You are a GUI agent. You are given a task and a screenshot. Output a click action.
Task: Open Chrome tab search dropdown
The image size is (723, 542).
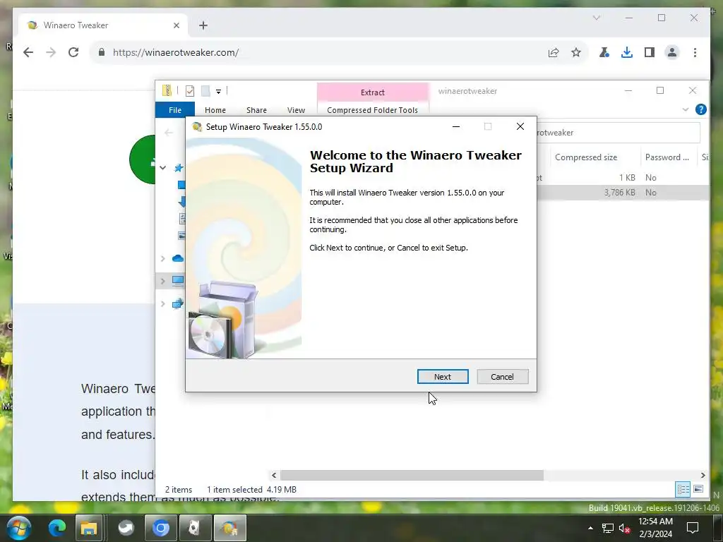click(596, 18)
